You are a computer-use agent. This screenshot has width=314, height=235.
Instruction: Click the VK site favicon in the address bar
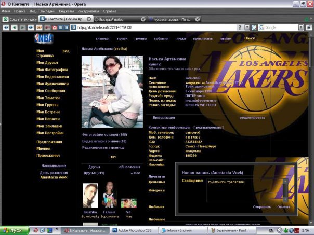point(74,27)
